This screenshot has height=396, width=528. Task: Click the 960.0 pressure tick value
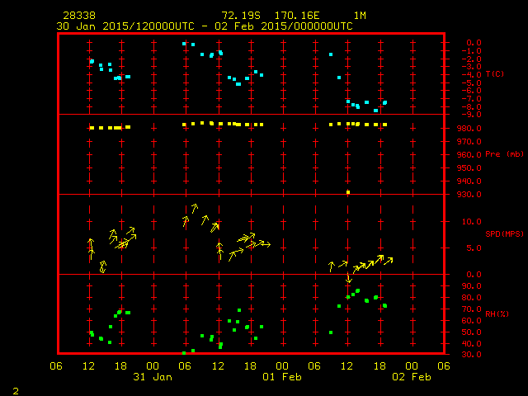pos(469,154)
